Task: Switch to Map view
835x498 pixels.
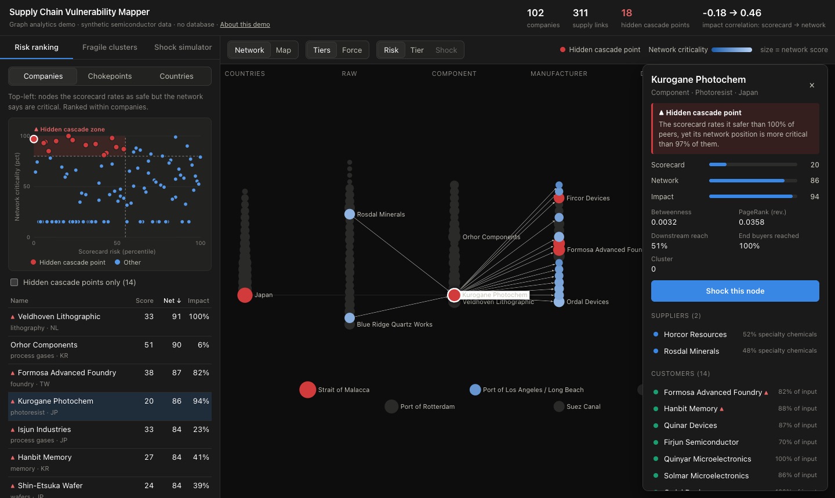Action: coord(284,50)
